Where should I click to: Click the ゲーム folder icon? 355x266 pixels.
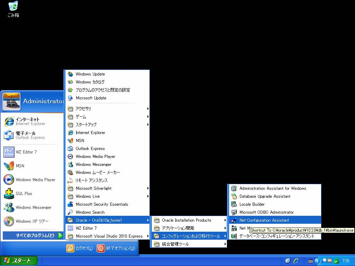pyautogui.click(x=70, y=116)
